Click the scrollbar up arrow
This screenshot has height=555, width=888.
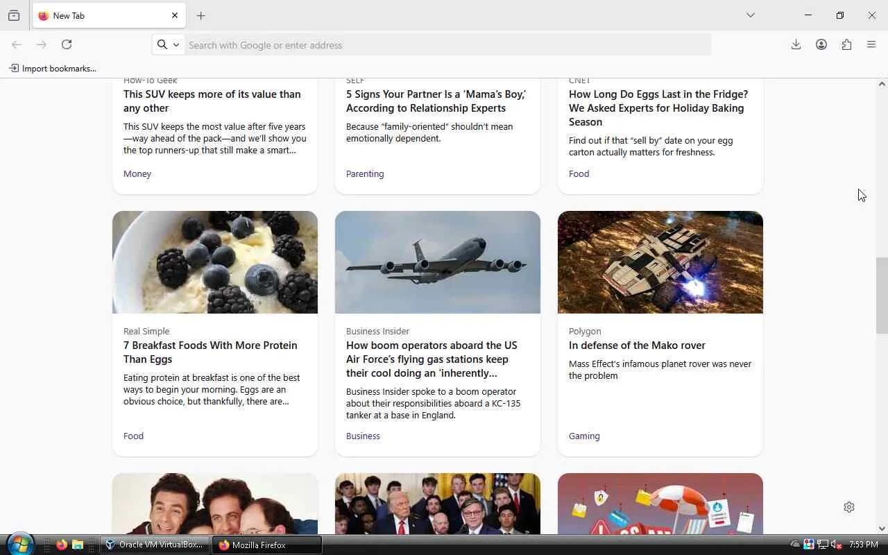click(882, 84)
